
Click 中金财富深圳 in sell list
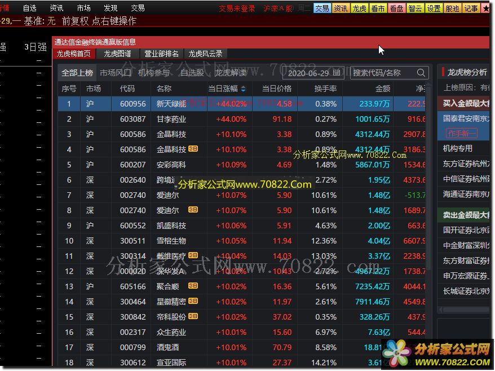[x=466, y=245]
